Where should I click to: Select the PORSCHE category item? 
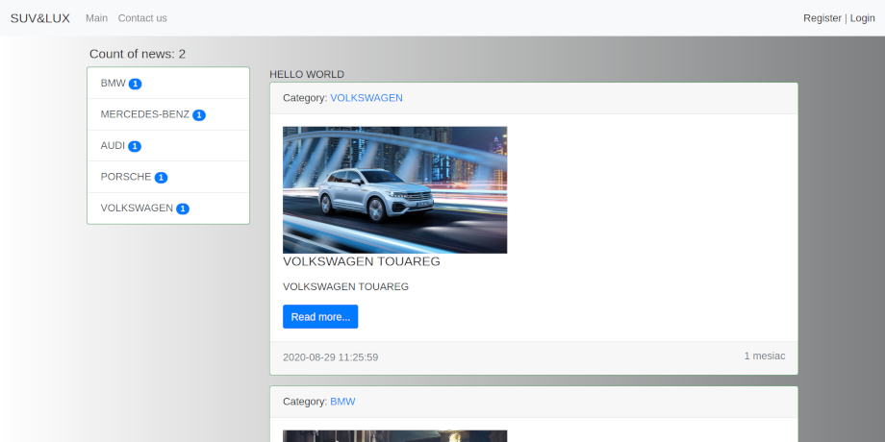pos(125,177)
